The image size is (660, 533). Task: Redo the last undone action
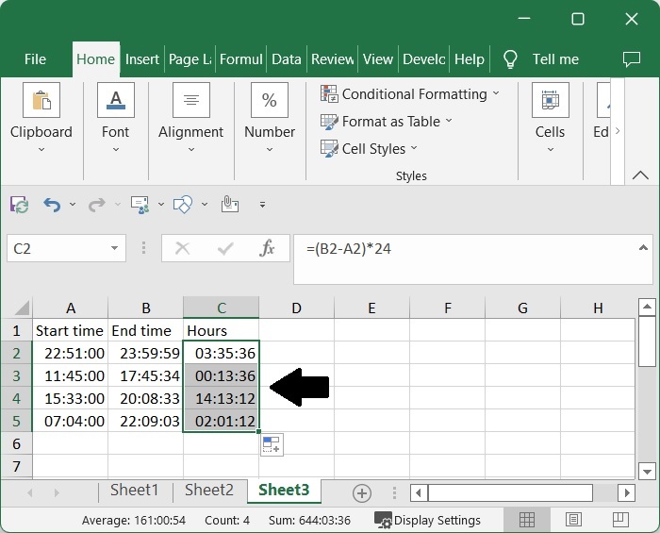coord(96,205)
